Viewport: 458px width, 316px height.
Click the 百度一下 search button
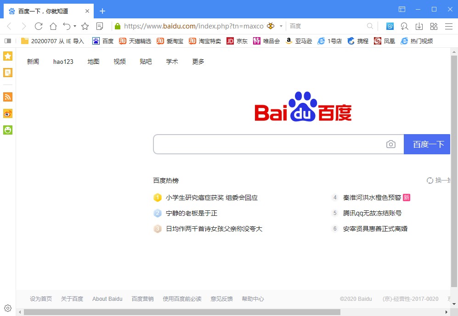coord(428,144)
